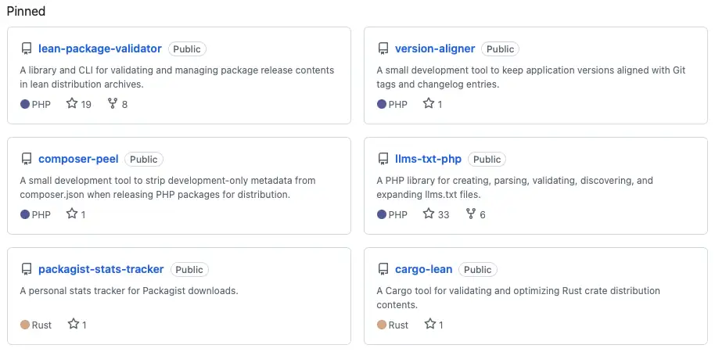715x352 pixels.
Task: Click the 33 stars count
Action: click(444, 214)
